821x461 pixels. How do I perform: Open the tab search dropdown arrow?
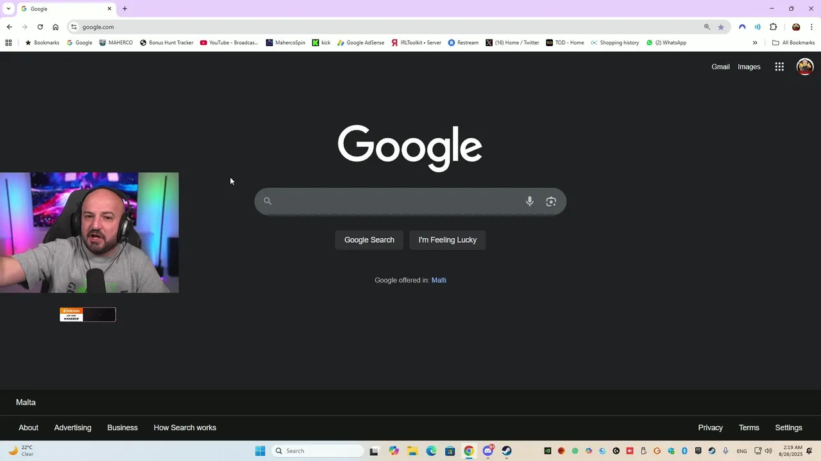pos(8,8)
